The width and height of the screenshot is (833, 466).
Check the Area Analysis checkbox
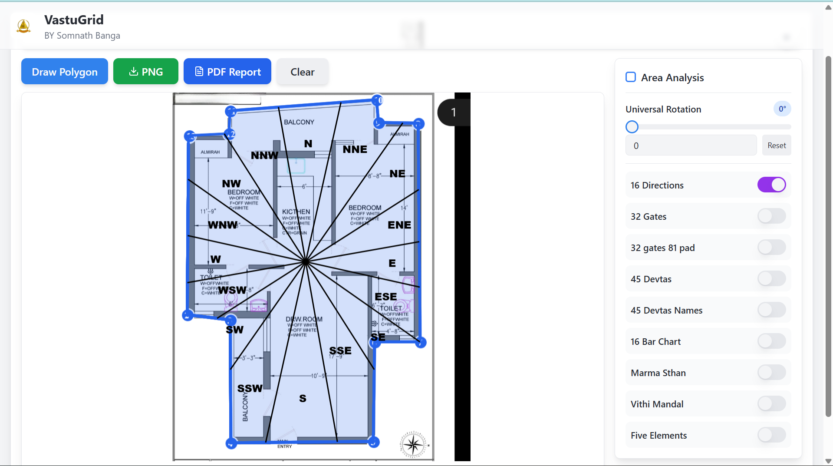(631, 77)
